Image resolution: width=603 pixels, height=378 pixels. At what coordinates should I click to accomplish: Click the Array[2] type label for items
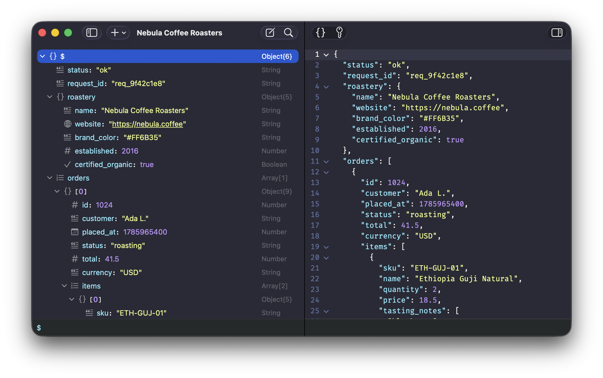click(x=274, y=286)
